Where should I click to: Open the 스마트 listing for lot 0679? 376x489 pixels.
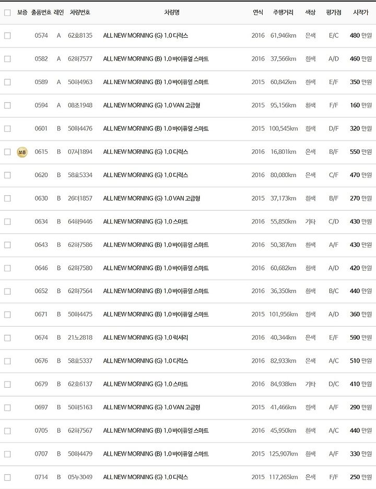click(x=146, y=384)
